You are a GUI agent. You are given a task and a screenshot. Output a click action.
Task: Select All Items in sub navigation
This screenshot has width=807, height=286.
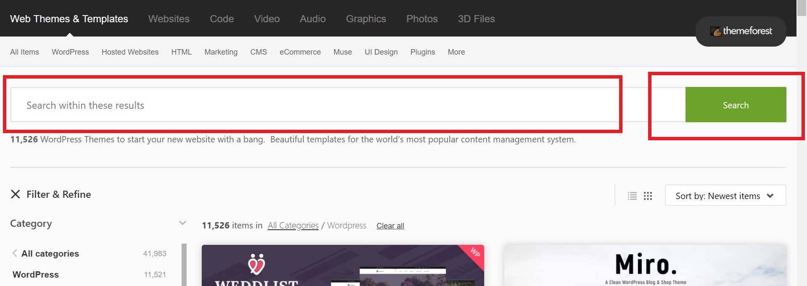coord(24,52)
